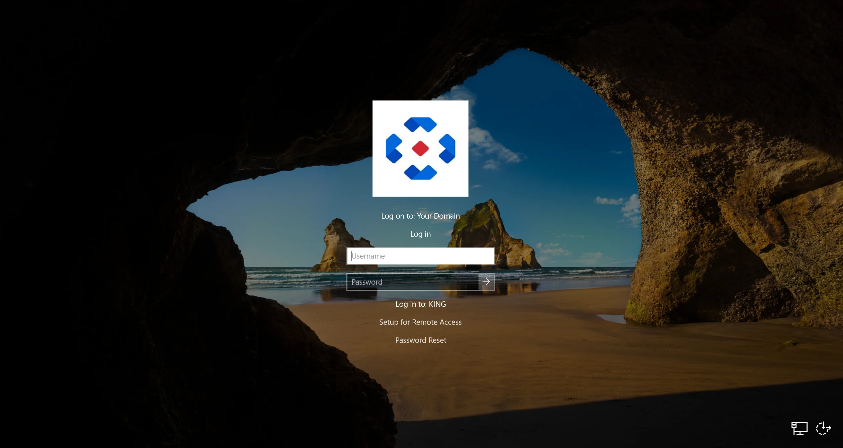Viewport: 843px width, 448px height.
Task: Click 'Log on to: Your Domain' link
Action: point(420,216)
